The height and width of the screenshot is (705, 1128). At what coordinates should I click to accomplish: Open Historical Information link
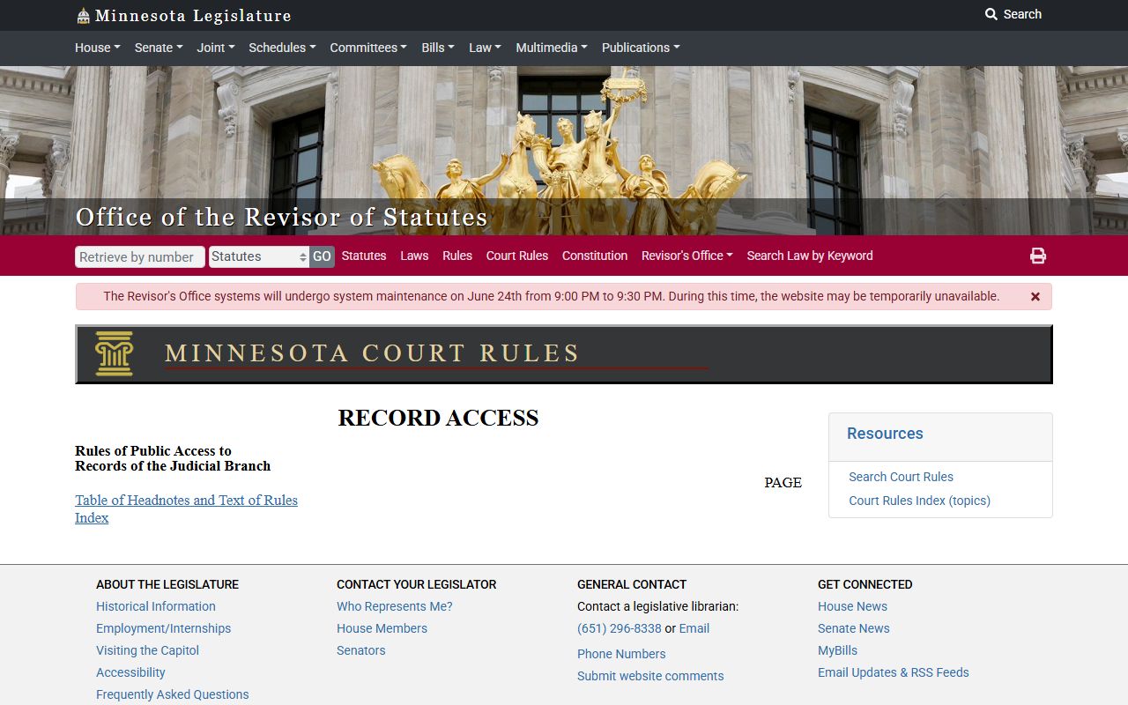pos(156,606)
